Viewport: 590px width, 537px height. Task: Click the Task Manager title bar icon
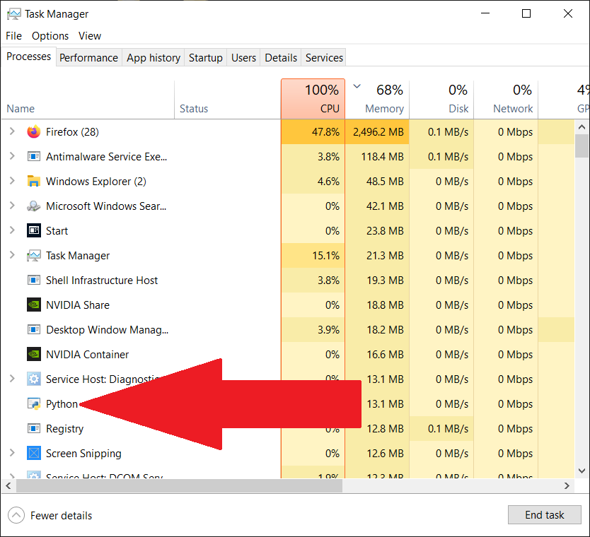(x=14, y=14)
